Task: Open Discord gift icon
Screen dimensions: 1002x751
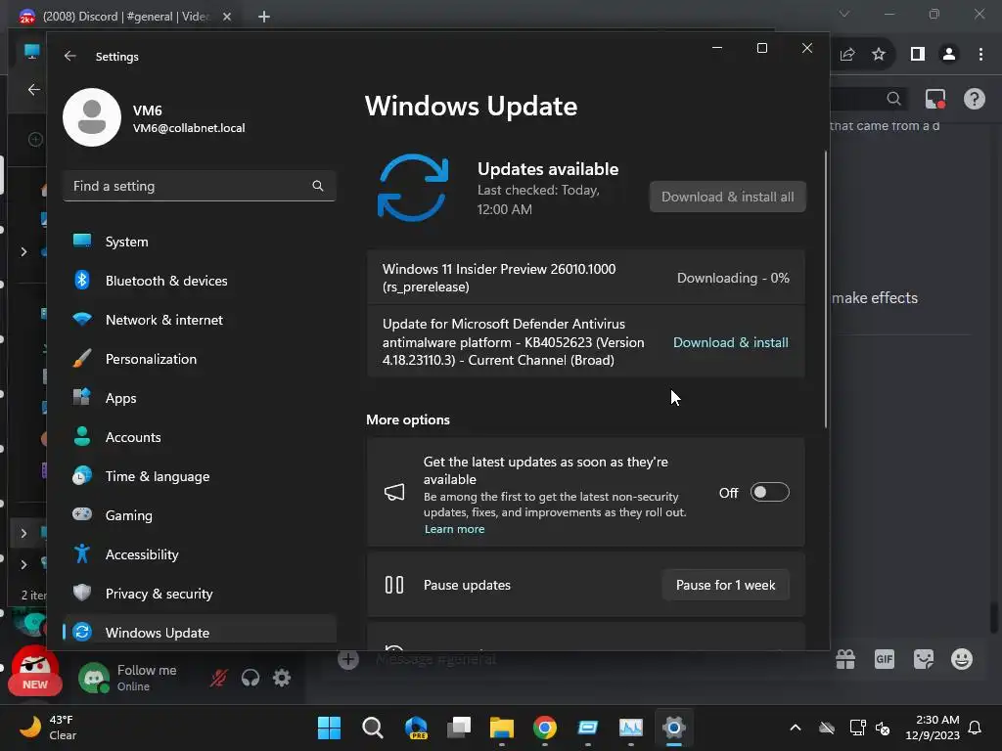Action: pyautogui.click(x=845, y=659)
